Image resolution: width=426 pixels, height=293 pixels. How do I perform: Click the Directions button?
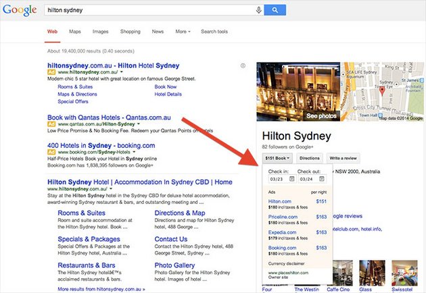(x=309, y=158)
